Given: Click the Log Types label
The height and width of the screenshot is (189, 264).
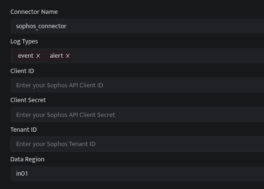Looking at the screenshot, I should (24, 42).
